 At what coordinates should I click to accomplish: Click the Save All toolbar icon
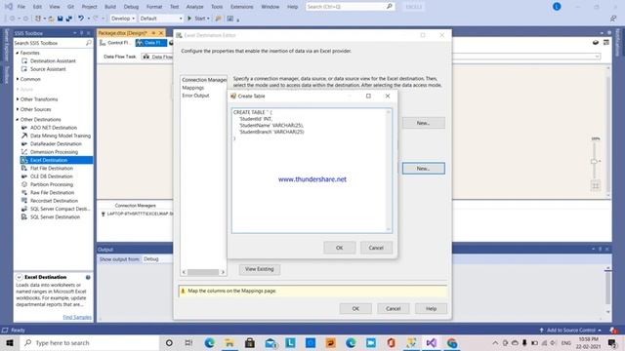coord(69,19)
